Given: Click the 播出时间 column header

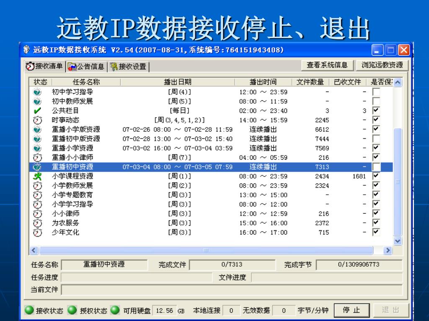Looking at the screenshot, I should click(x=263, y=82).
